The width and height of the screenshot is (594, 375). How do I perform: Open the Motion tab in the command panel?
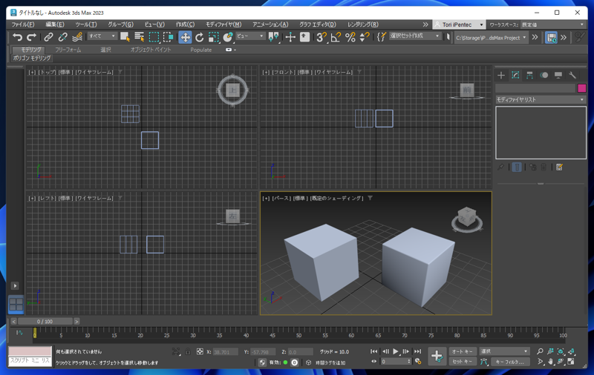coord(544,76)
